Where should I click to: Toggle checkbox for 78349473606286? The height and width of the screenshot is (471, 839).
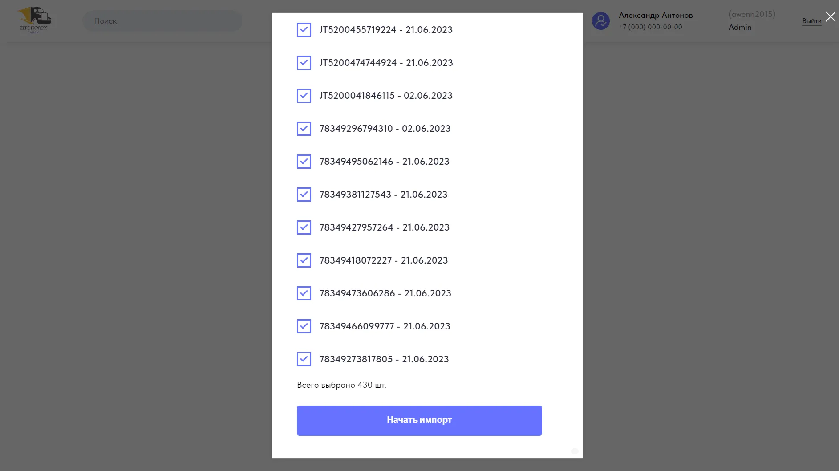click(x=304, y=293)
